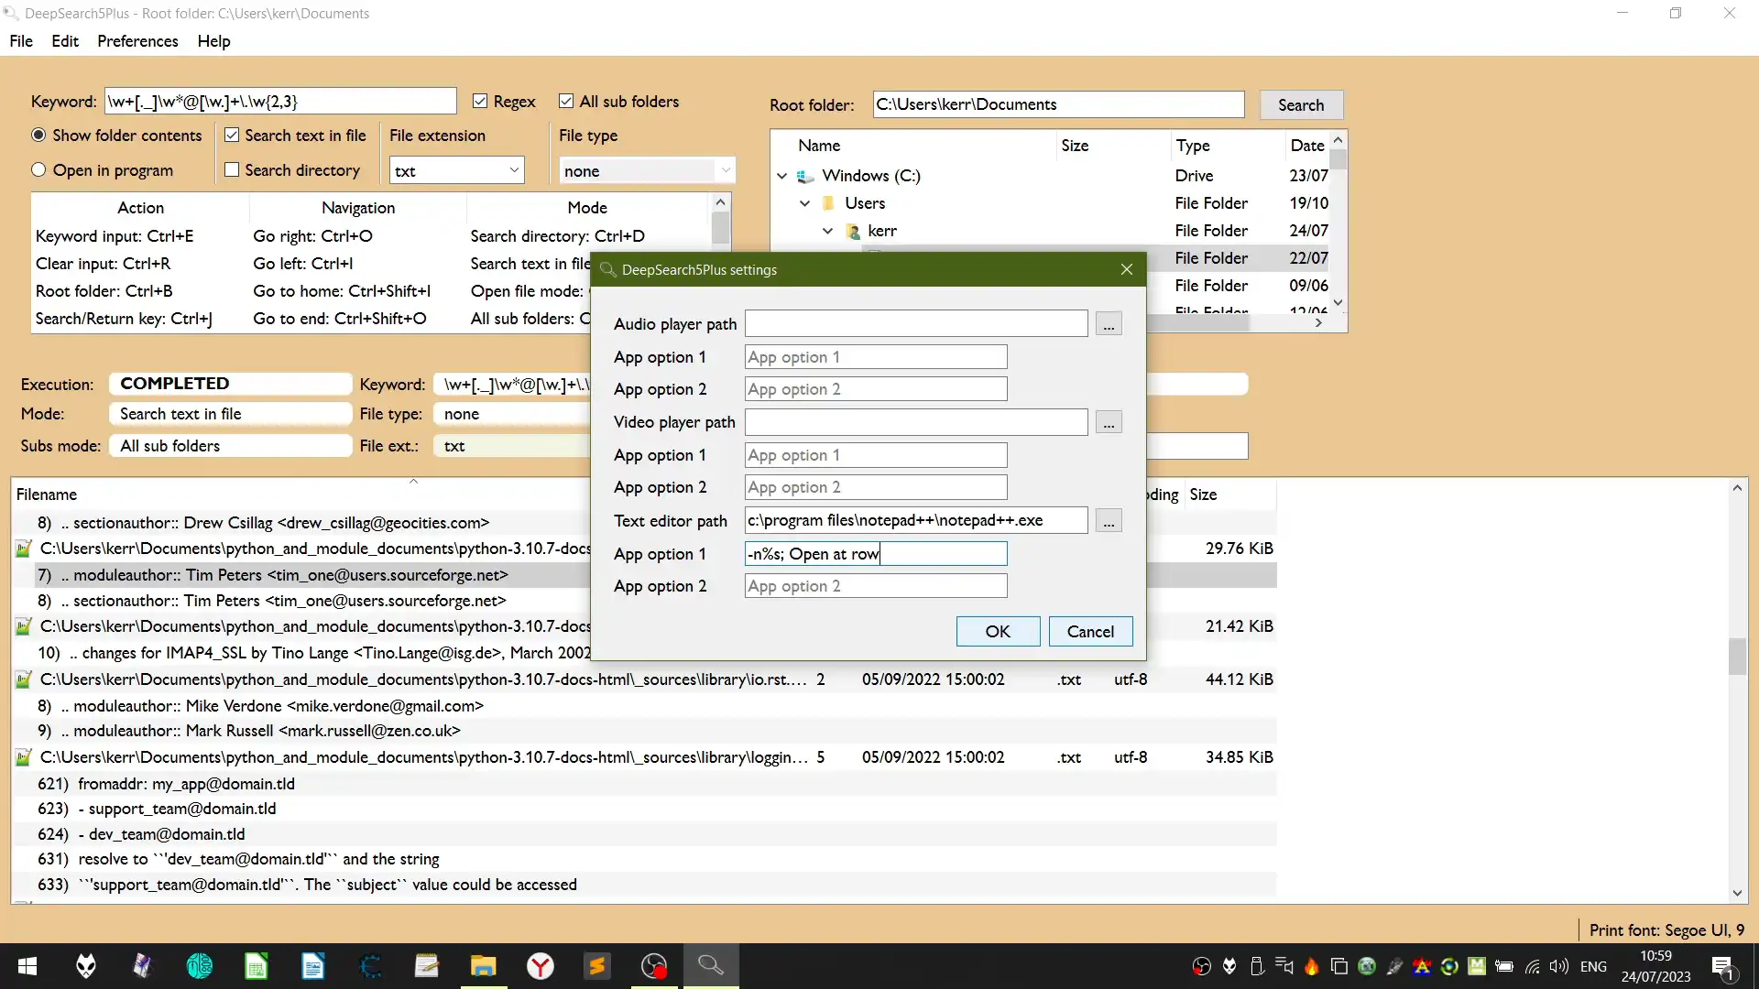1759x989 pixels.
Task: Expand the kerr folder in tree
Action: (827, 231)
